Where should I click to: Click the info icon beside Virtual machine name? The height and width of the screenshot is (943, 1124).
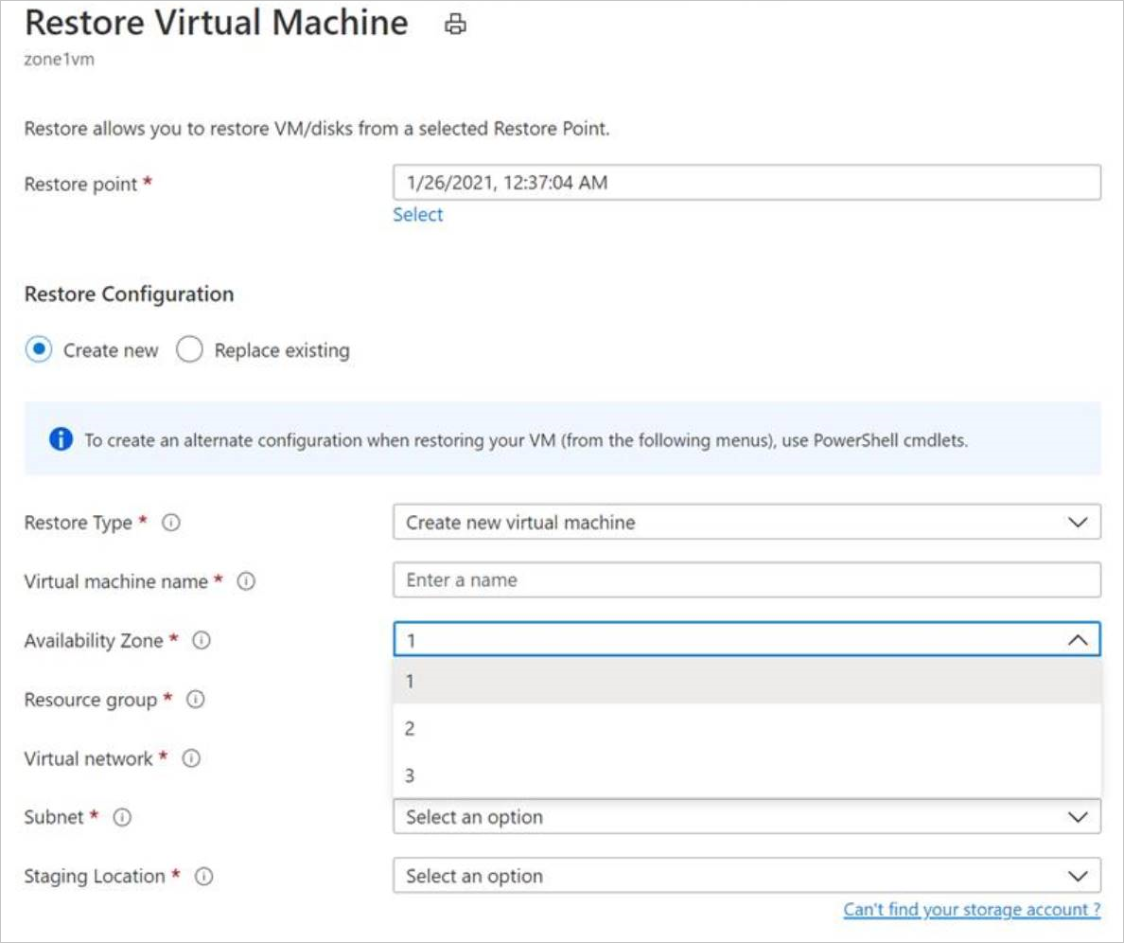coord(246,581)
